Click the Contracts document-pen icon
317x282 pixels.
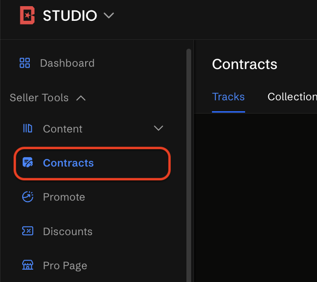[x=28, y=163]
